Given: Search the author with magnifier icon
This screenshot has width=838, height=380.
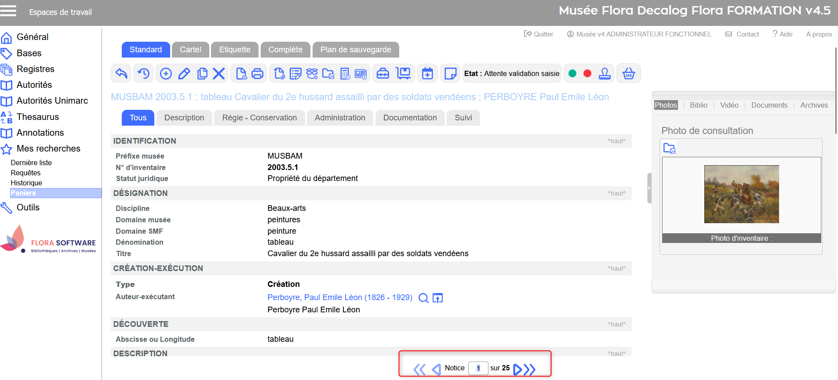Looking at the screenshot, I should click(423, 298).
